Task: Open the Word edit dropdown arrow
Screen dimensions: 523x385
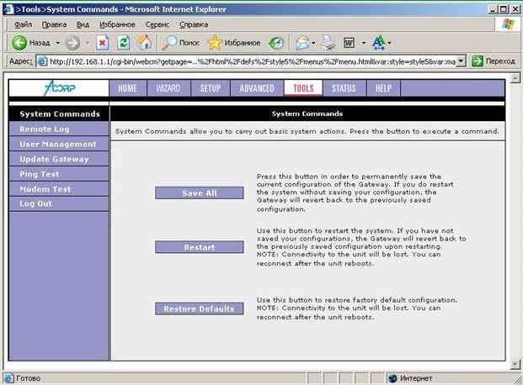Action: pyautogui.click(x=364, y=43)
